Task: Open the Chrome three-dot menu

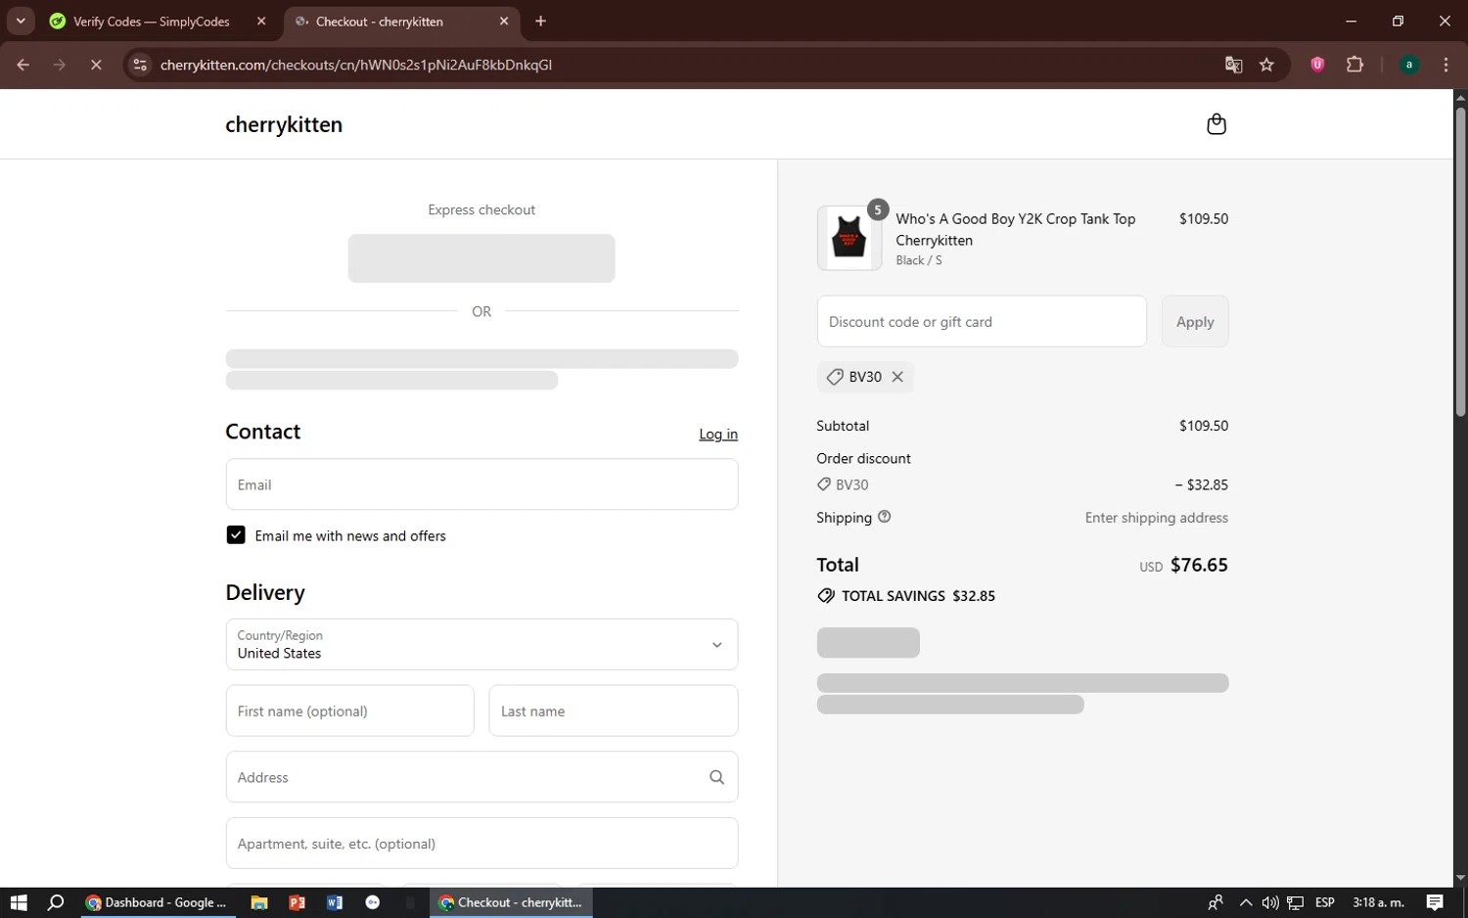Action: [1445, 65]
